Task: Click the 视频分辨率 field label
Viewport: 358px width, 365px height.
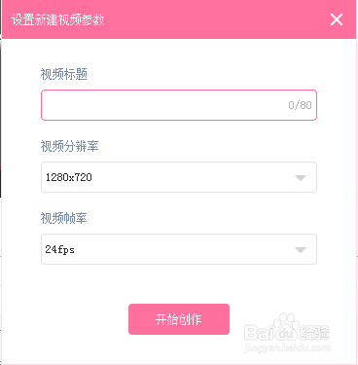Action: click(69, 146)
